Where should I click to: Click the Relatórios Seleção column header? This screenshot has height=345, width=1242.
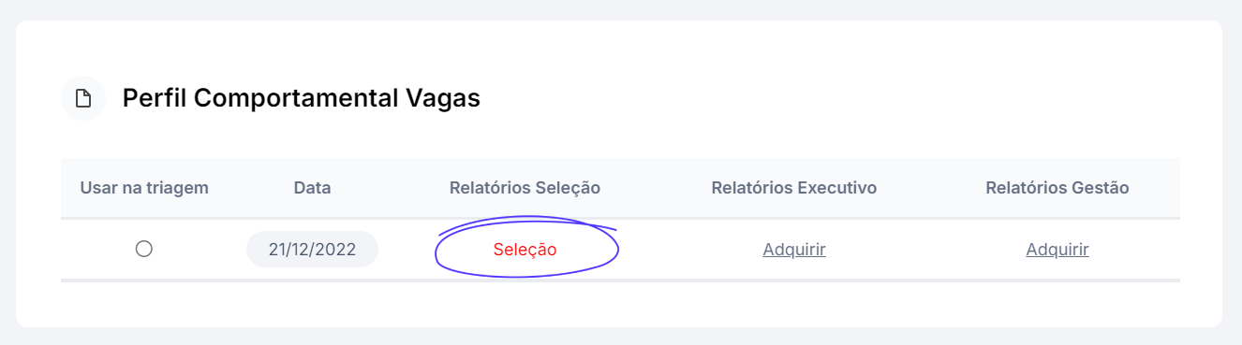click(x=525, y=188)
